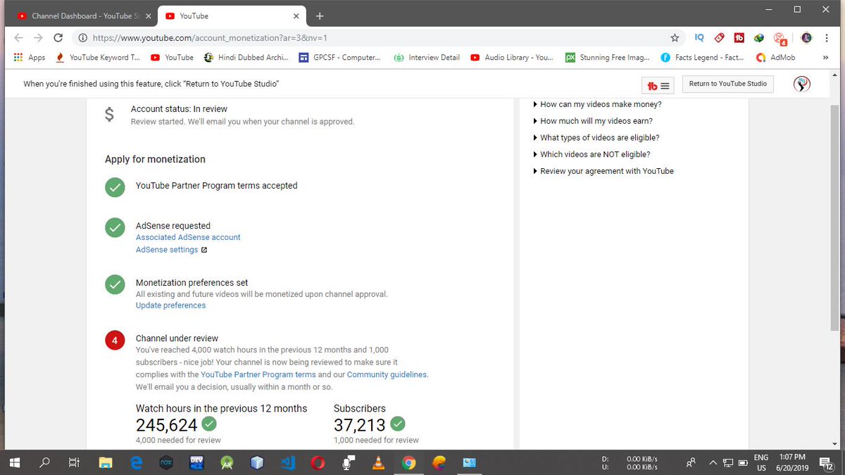Image resolution: width=845 pixels, height=475 pixels.
Task: Launch Opera browser from taskbar
Action: (x=318, y=462)
